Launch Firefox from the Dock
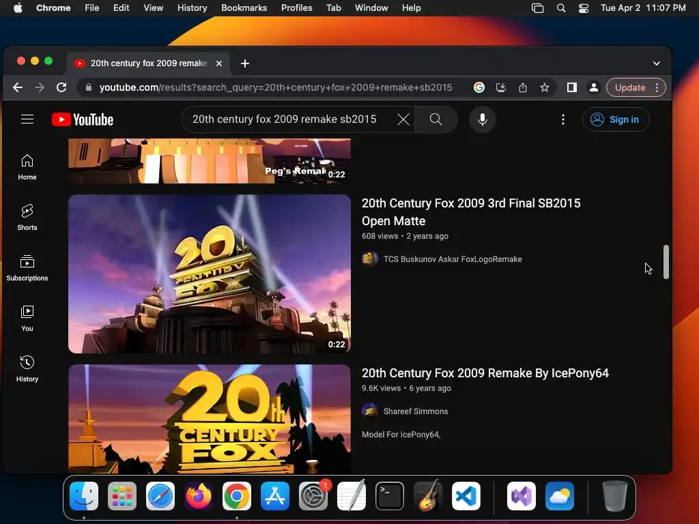 (199, 496)
